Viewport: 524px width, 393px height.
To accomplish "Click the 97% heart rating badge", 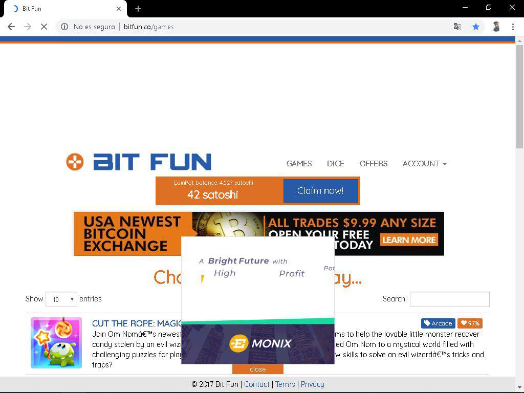I will coord(470,323).
